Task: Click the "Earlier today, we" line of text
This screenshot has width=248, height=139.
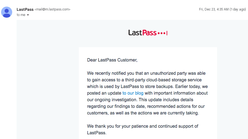Action: coord(191,86)
